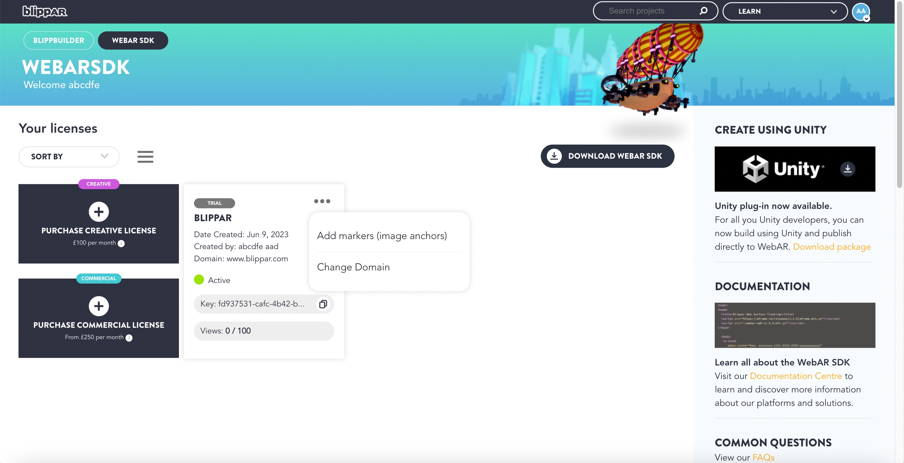Image resolution: width=904 pixels, height=463 pixels.
Task: Click info icon next to £100 per month
Action: coord(121,243)
